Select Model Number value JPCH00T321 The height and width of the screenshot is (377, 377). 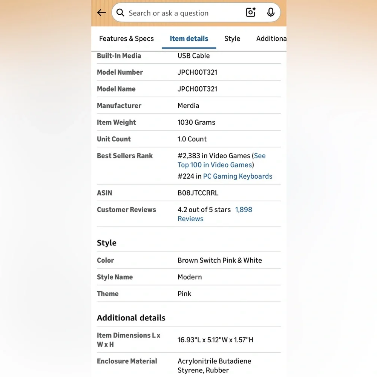pyautogui.click(x=198, y=72)
